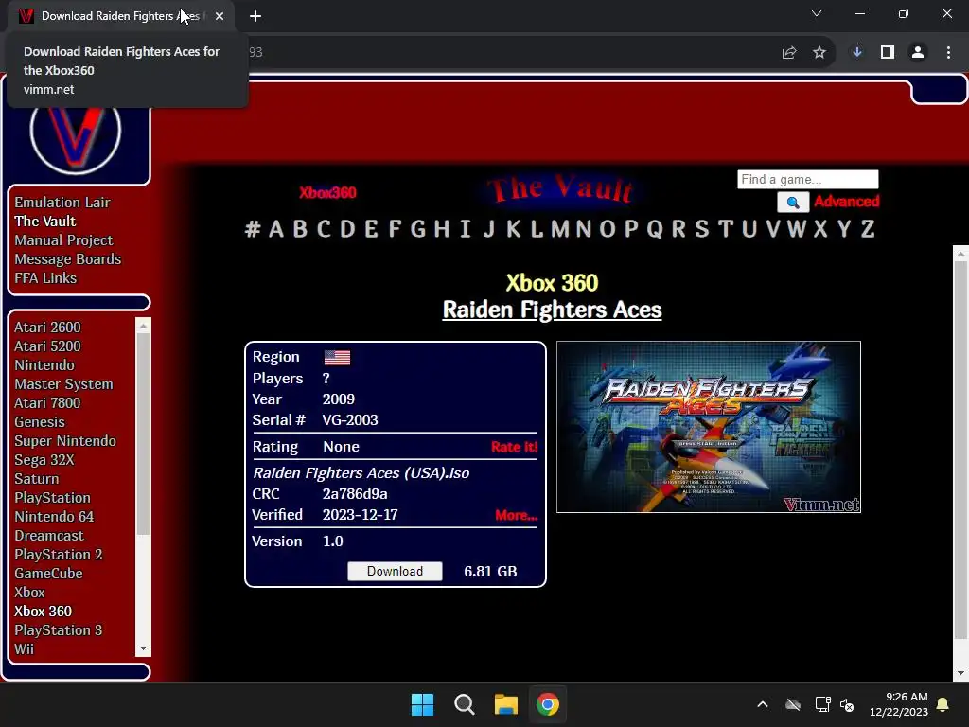The height and width of the screenshot is (727, 969).
Task: Click the system list scrollbar down arrow
Action: tap(144, 649)
